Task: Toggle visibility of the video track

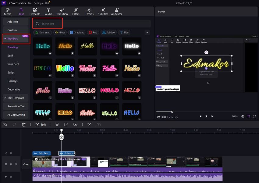Action: pos(11,164)
